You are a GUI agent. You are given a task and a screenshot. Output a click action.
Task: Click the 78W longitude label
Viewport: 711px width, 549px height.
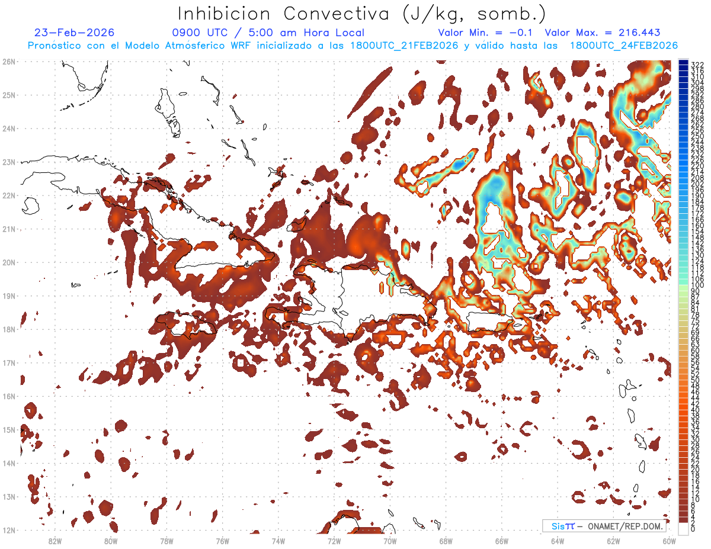(x=166, y=541)
